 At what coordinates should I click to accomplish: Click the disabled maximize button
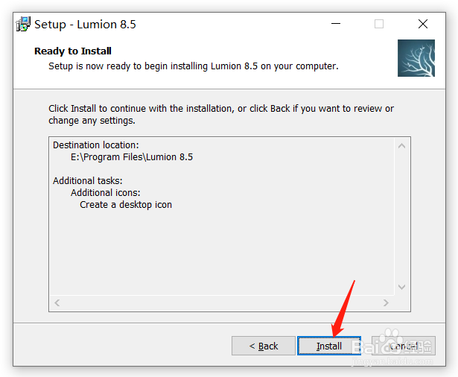[379, 24]
